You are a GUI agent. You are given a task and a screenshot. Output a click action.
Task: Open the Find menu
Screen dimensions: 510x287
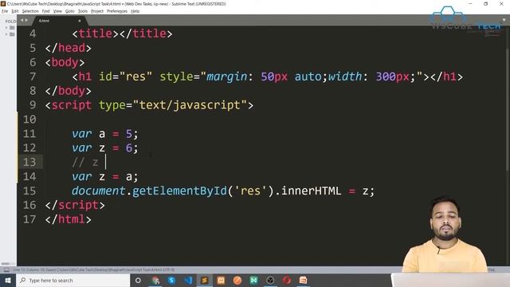click(45, 11)
